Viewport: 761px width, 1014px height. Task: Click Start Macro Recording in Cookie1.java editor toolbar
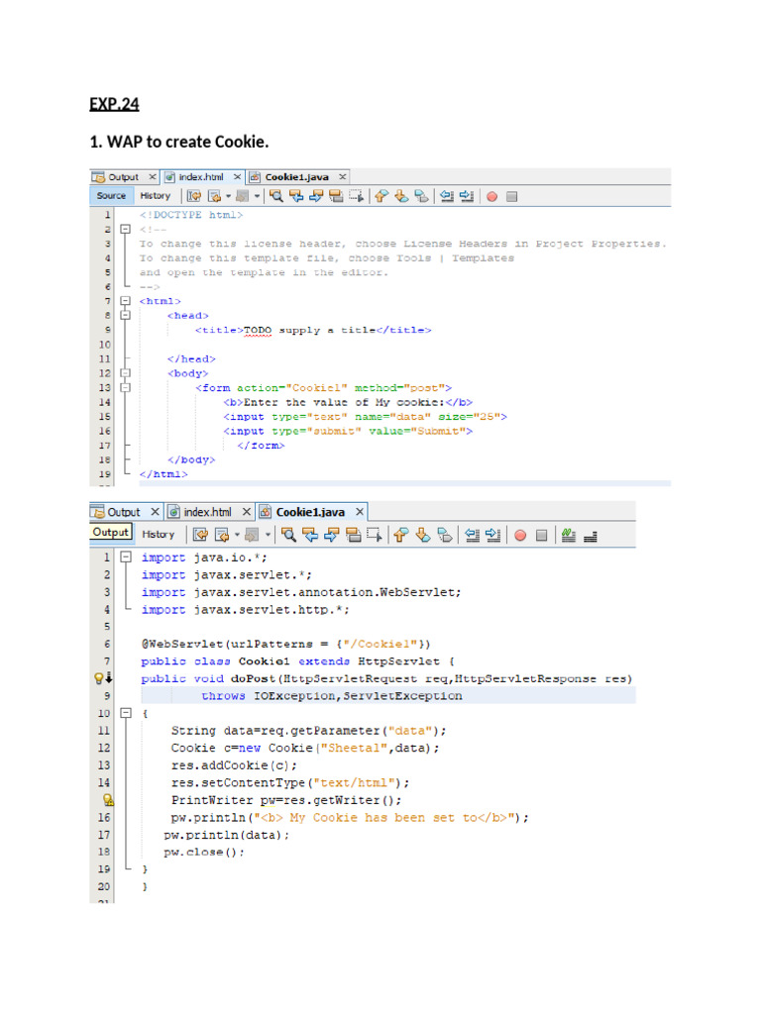click(519, 535)
